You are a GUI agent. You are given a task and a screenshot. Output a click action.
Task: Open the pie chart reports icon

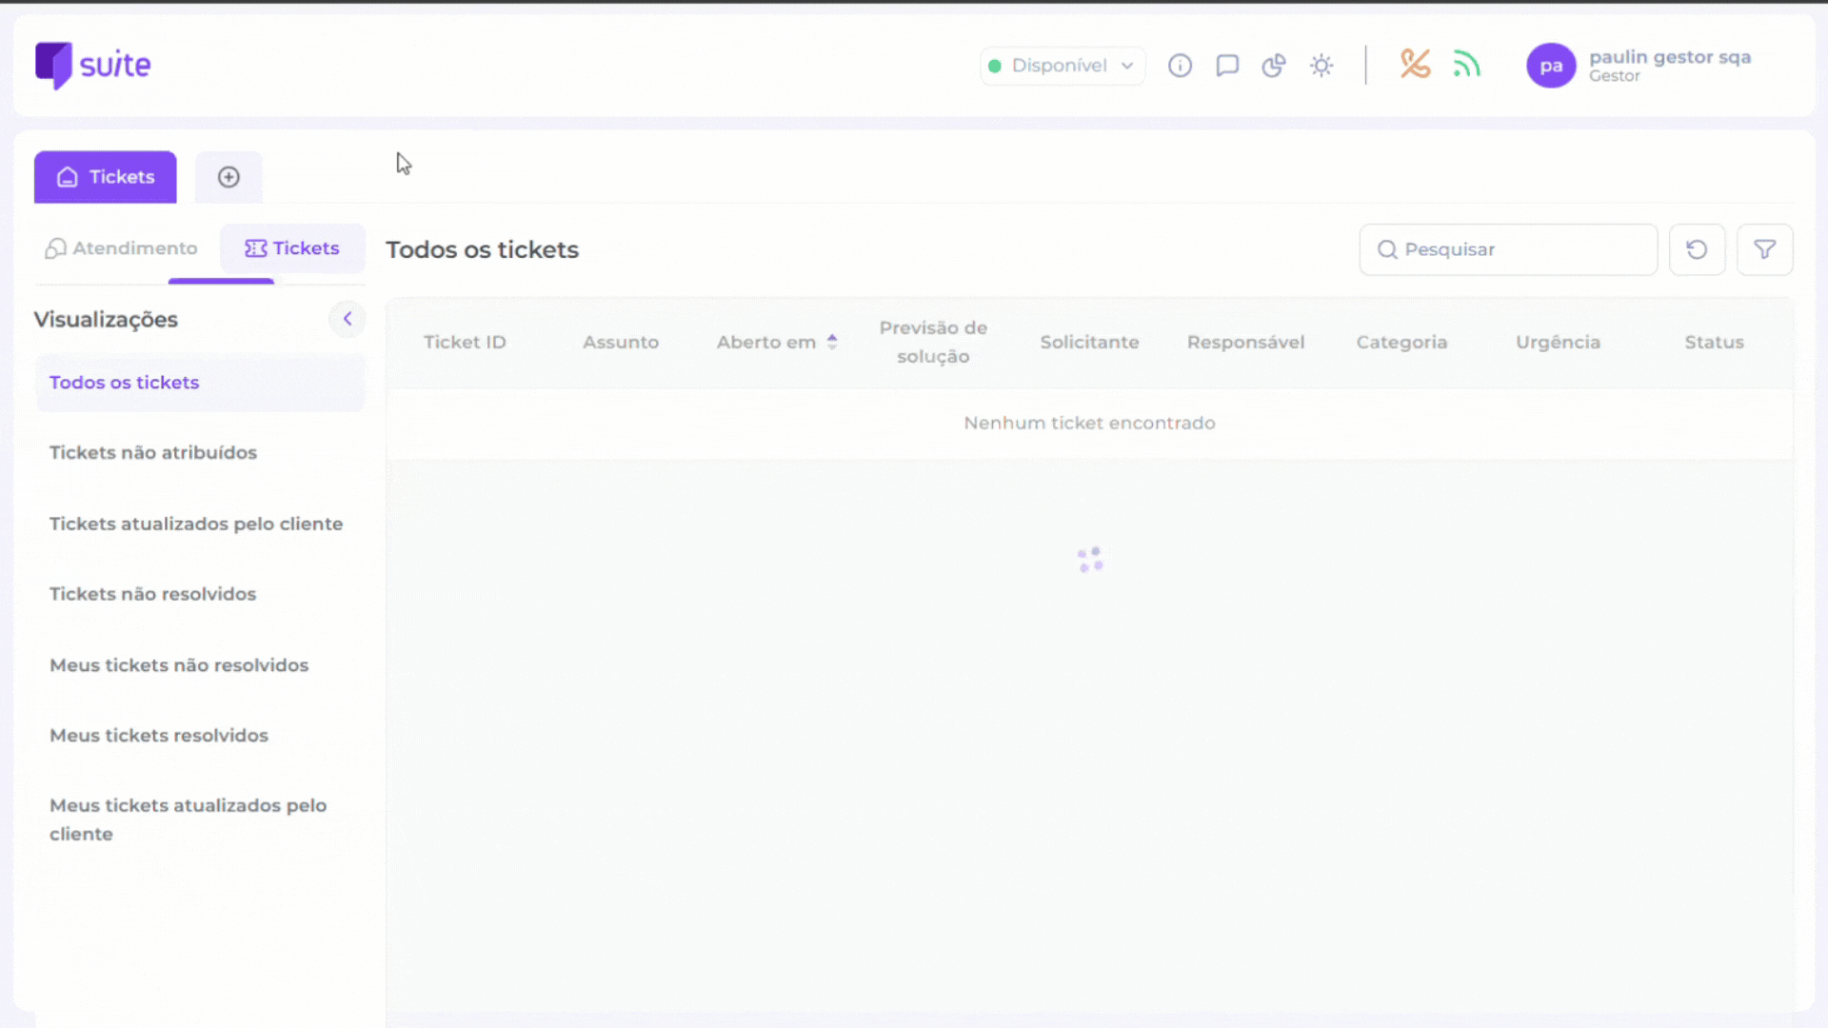(x=1274, y=66)
